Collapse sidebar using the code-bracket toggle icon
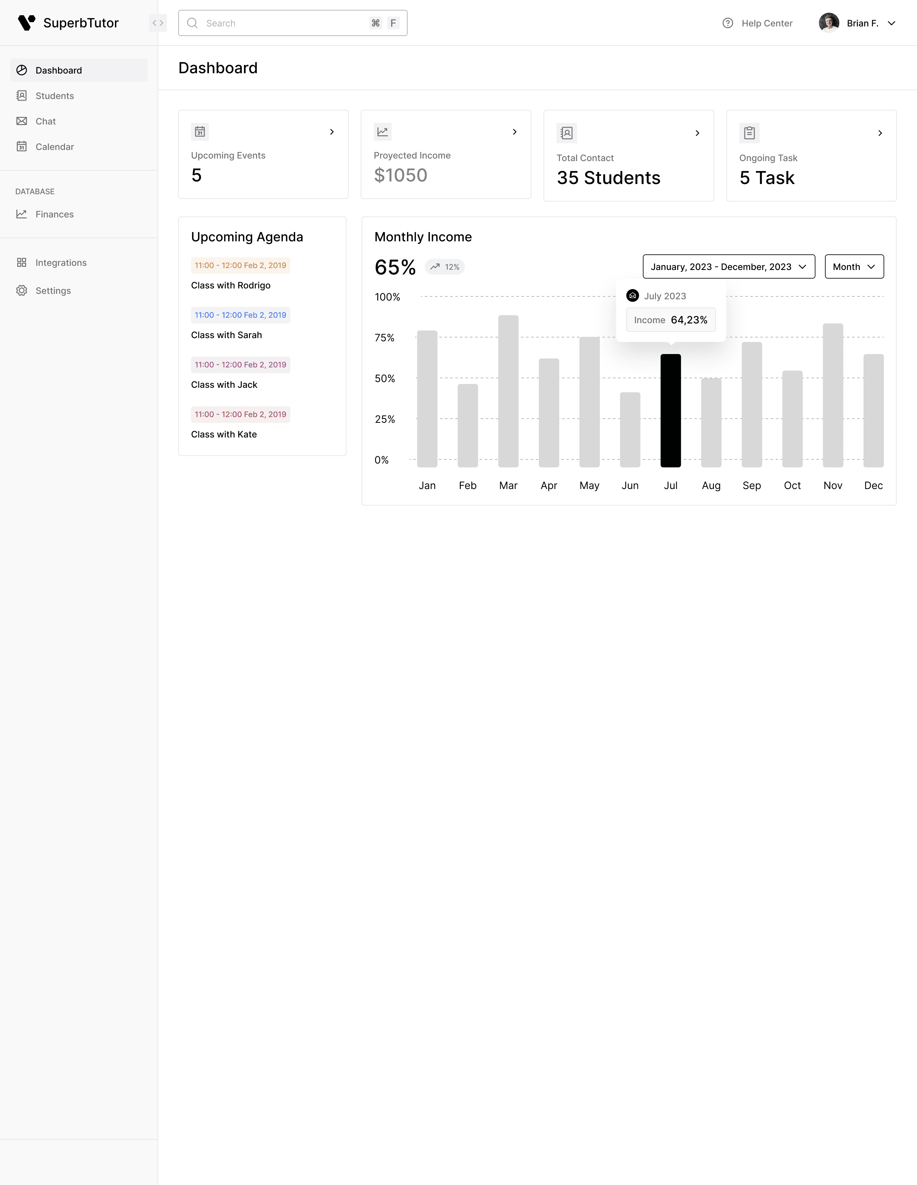Image resolution: width=917 pixels, height=1185 pixels. [158, 23]
